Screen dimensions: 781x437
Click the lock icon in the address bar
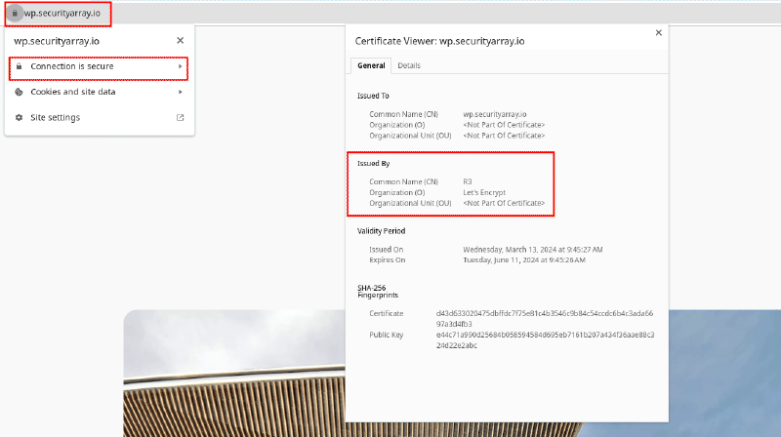coord(15,14)
